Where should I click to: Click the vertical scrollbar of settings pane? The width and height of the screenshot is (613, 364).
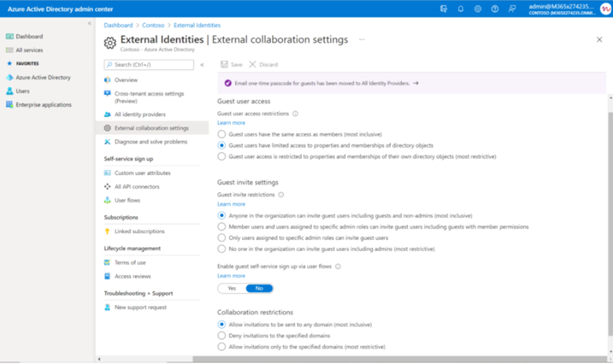611,223
